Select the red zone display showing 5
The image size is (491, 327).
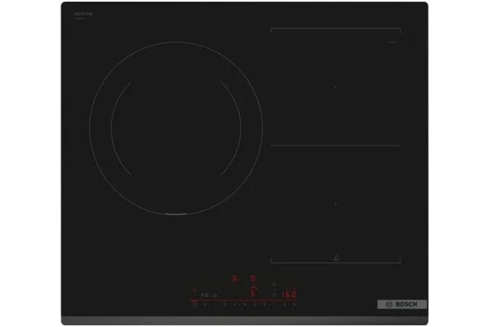(254, 293)
